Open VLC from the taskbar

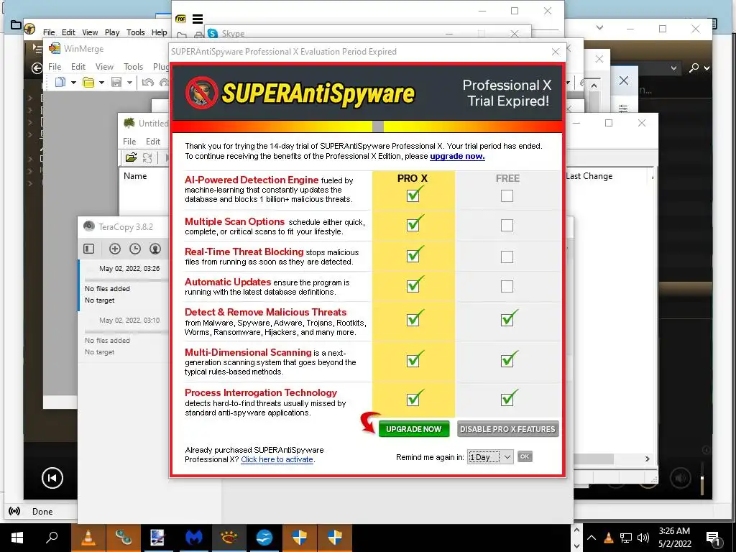(88, 538)
